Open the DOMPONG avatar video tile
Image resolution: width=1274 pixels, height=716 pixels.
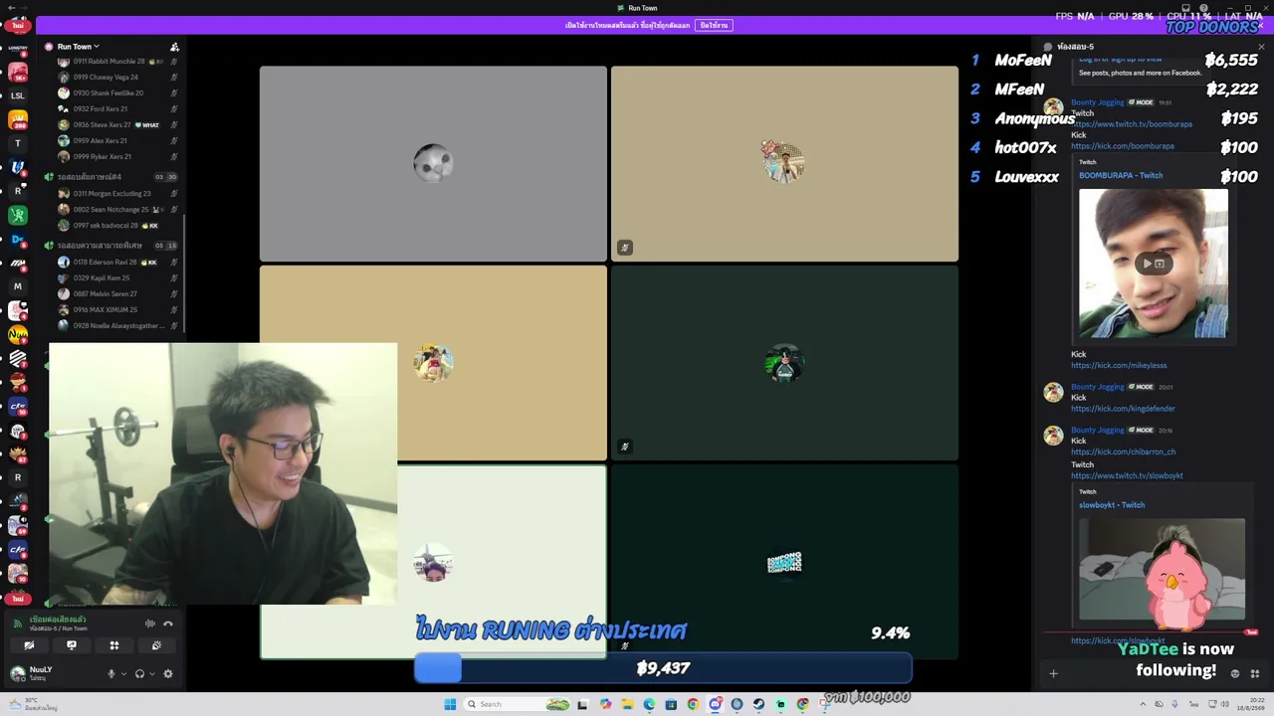tap(784, 562)
